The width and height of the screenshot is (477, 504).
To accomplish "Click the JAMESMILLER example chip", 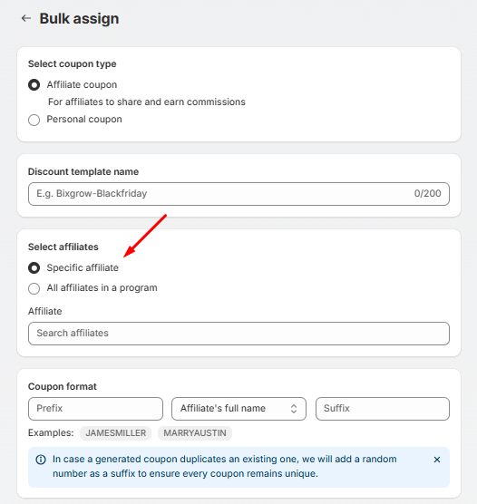I will [x=116, y=433].
